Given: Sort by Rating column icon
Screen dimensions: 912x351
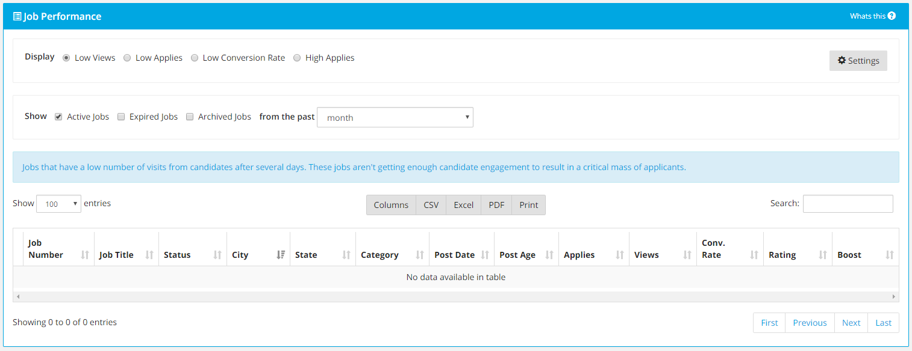Looking at the screenshot, I should click(x=823, y=255).
